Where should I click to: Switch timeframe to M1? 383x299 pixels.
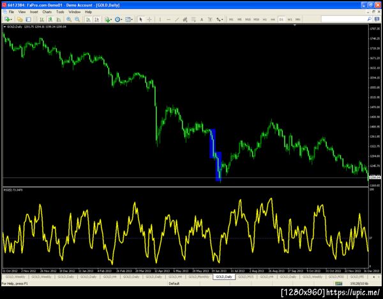(x=231, y=19)
